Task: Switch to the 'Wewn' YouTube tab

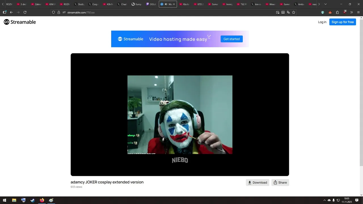Action: pyautogui.click(x=271, y=4)
